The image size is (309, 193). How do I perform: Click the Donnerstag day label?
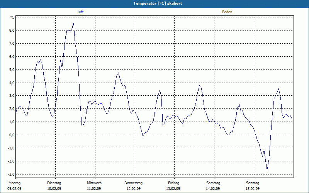[133, 183]
